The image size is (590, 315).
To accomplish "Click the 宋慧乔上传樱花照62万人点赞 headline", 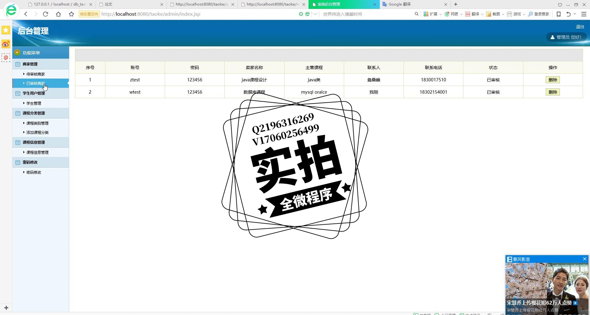I will click(x=539, y=303).
